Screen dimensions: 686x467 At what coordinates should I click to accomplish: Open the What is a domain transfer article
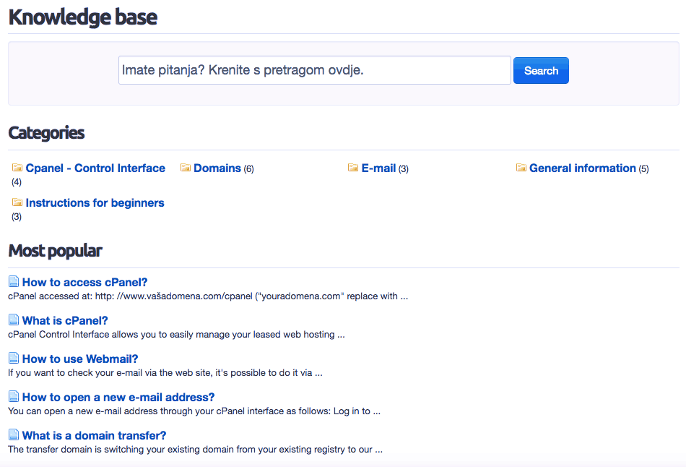point(94,435)
